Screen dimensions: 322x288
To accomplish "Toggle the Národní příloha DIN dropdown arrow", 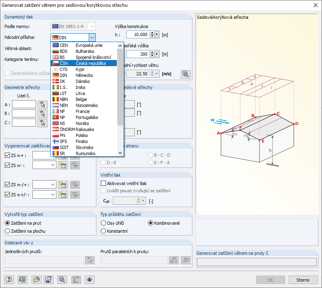I will click(92, 37).
